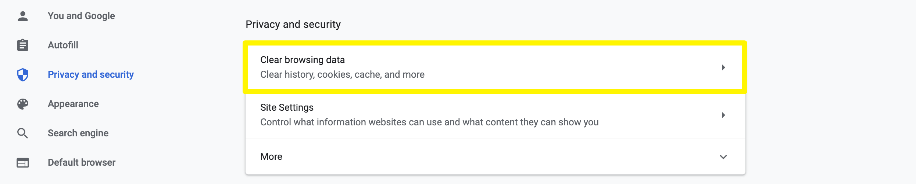Open Site Settings

(x=287, y=107)
